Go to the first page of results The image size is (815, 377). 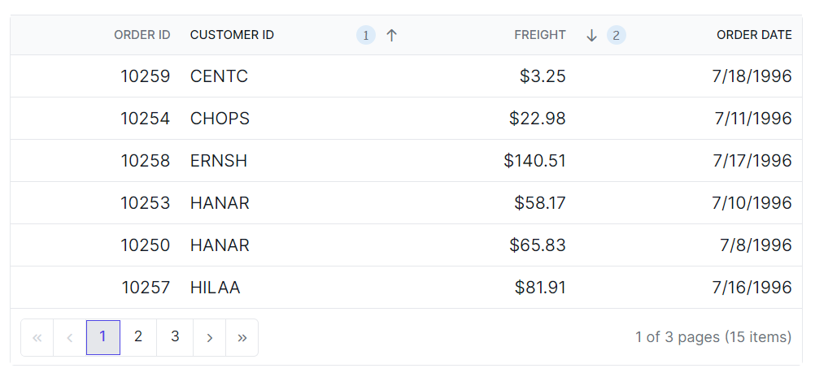[x=37, y=338]
